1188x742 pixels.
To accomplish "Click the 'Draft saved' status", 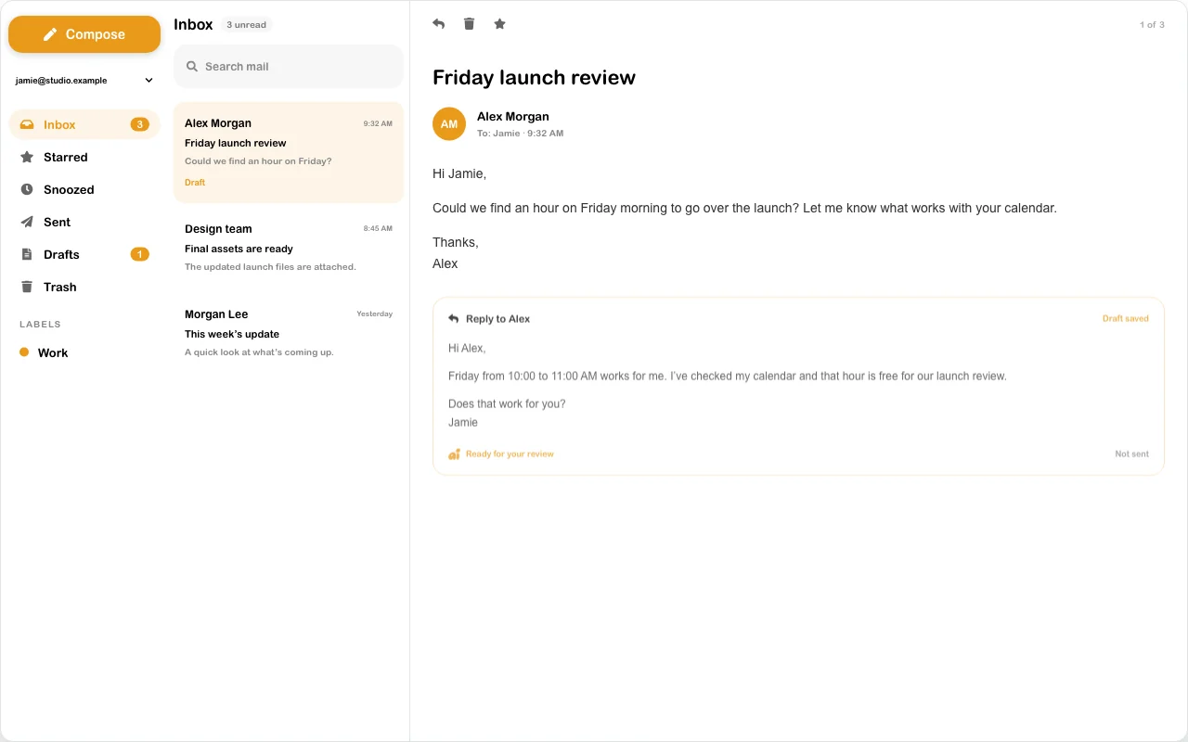I will click(x=1125, y=319).
